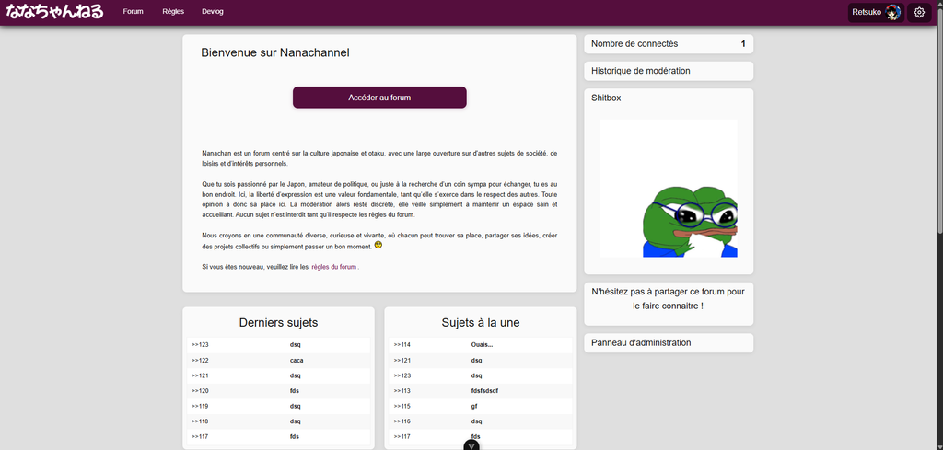Open the Devlog menu item
Screen dimensions: 943x450
pyautogui.click(x=213, y=11)
